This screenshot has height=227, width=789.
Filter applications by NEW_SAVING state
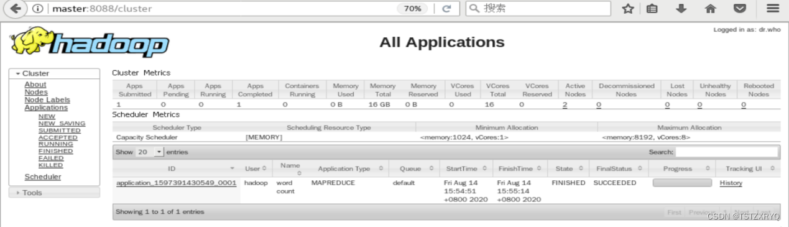[62, 123]
